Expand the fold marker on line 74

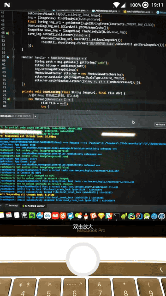tap(14, 92)
